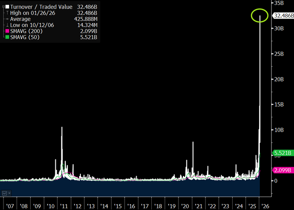The width and height of the screenshot is (294, 210).
Task: Open the chart options icon at bottom-left
Action: [6, 193]
